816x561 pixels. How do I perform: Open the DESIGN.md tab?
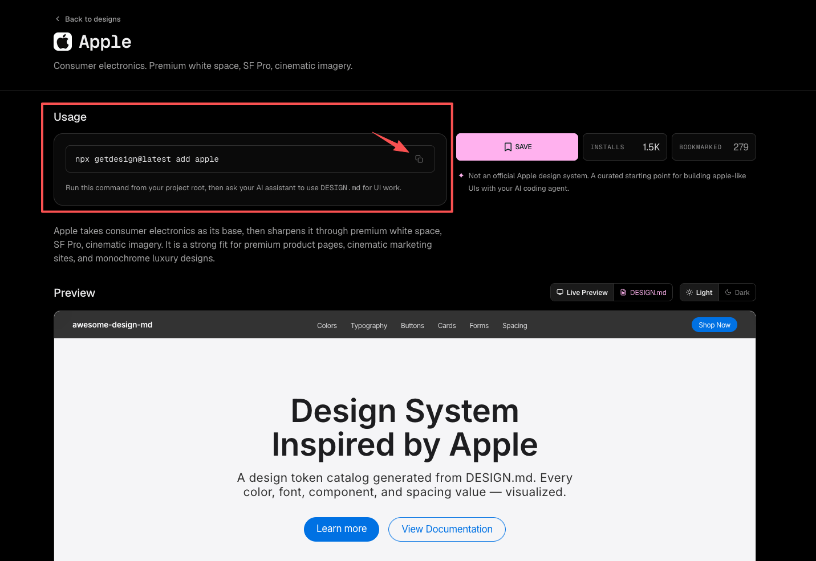(x=643, y=292)
